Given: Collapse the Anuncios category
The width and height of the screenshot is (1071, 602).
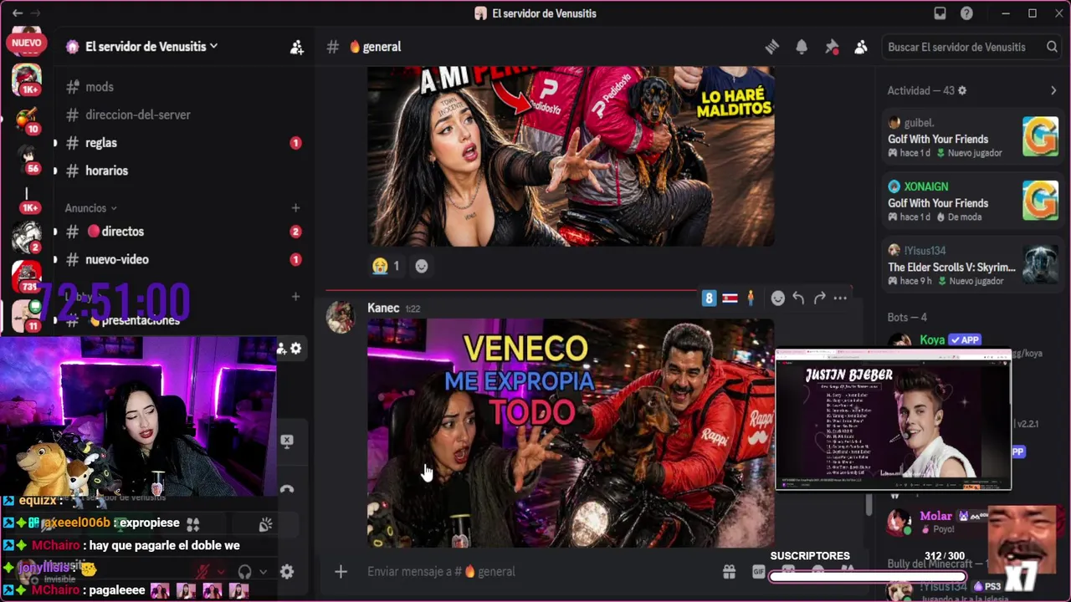Looking at the screenshot, I should pyautogui.click(x=90, y=208).
